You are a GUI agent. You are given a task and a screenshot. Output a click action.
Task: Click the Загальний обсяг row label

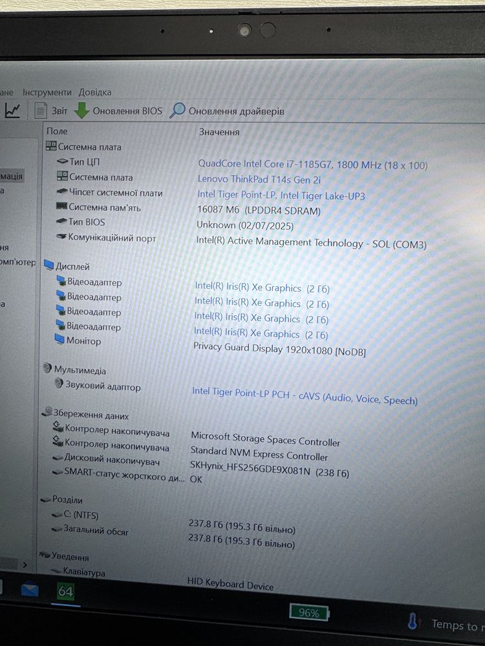[96, 530]
